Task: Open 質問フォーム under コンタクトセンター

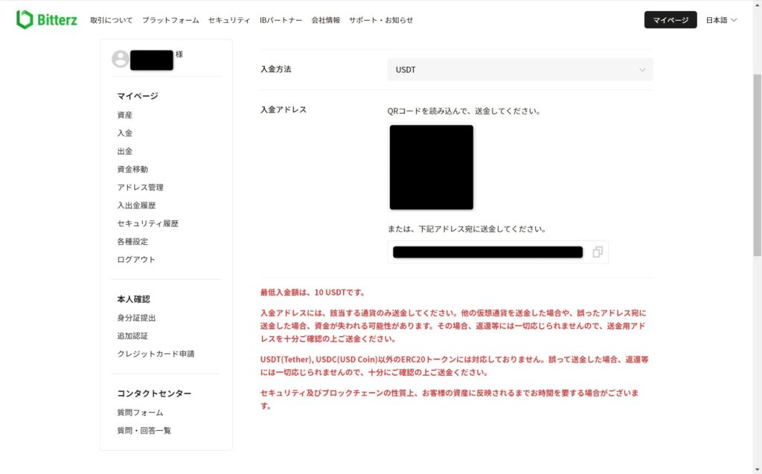Action: coord(140,413)
